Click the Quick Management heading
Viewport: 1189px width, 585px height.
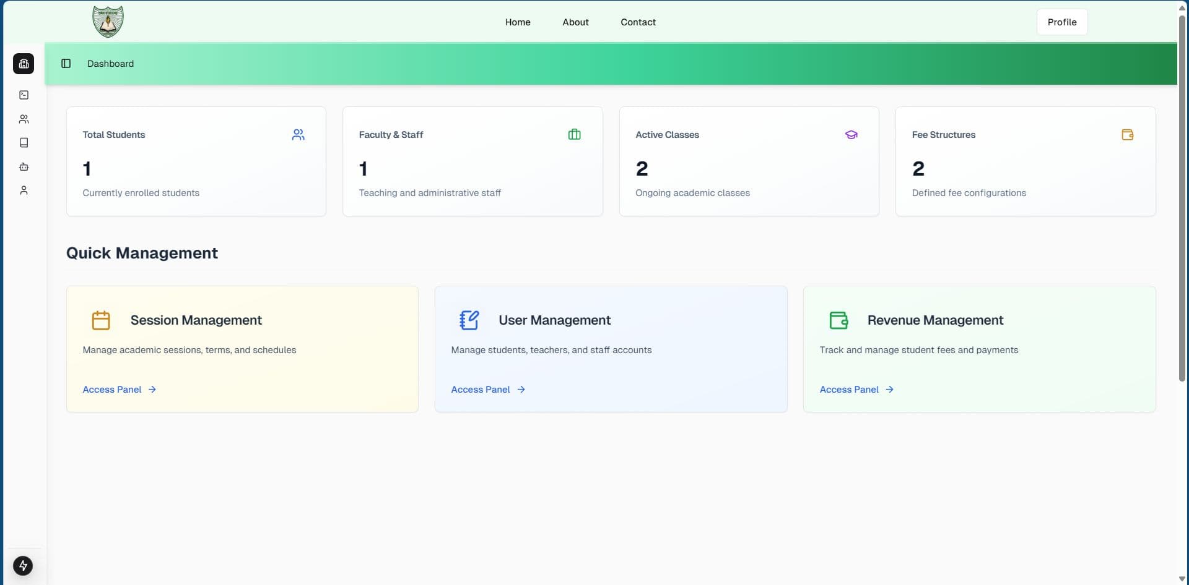(142, 253)
